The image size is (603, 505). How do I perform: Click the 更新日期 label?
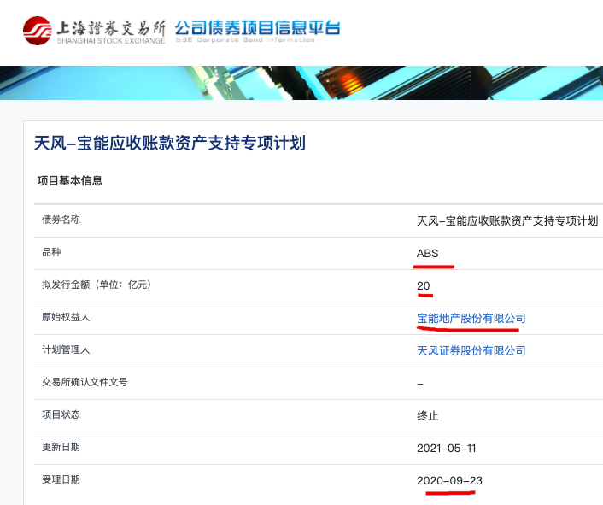61,447
